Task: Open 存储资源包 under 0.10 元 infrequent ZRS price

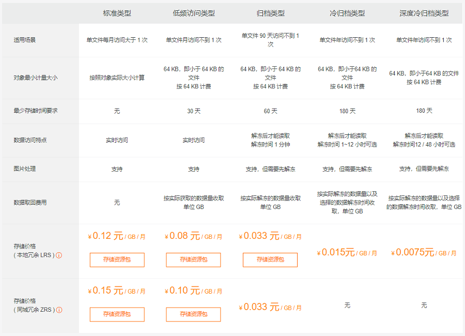Action: coord(193,314)
